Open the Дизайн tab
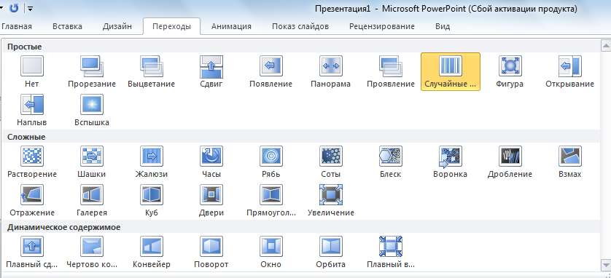This screenshot has height=278, width=611. [x=117, y=26]
